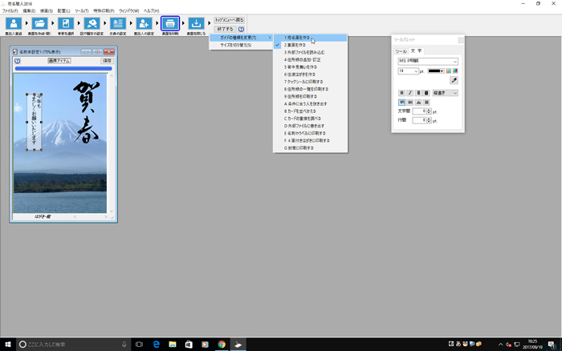Click the 裏面を印刷 printer icon
The image size is (562, 351).
(170, 24)
